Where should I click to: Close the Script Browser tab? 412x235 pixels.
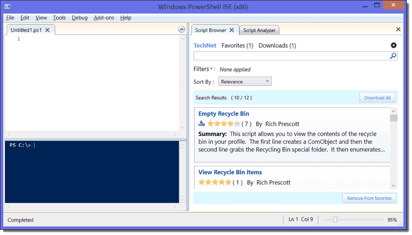(x=231, y=30)
